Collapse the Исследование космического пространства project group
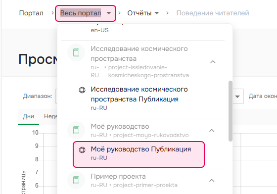This screenshot has height=194, width=277. coord(213,62)
